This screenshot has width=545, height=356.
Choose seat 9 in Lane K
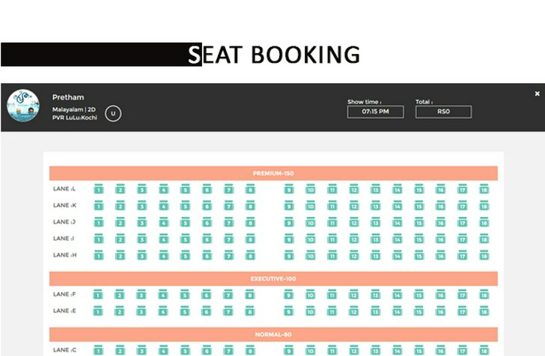coord(289,205)
